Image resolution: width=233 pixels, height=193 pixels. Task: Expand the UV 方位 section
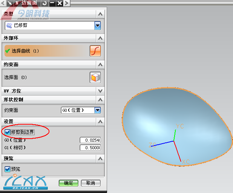point(100,91)
